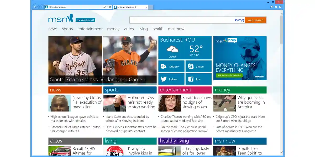Click the Twitter follow tile

click(x=171, y=79)
